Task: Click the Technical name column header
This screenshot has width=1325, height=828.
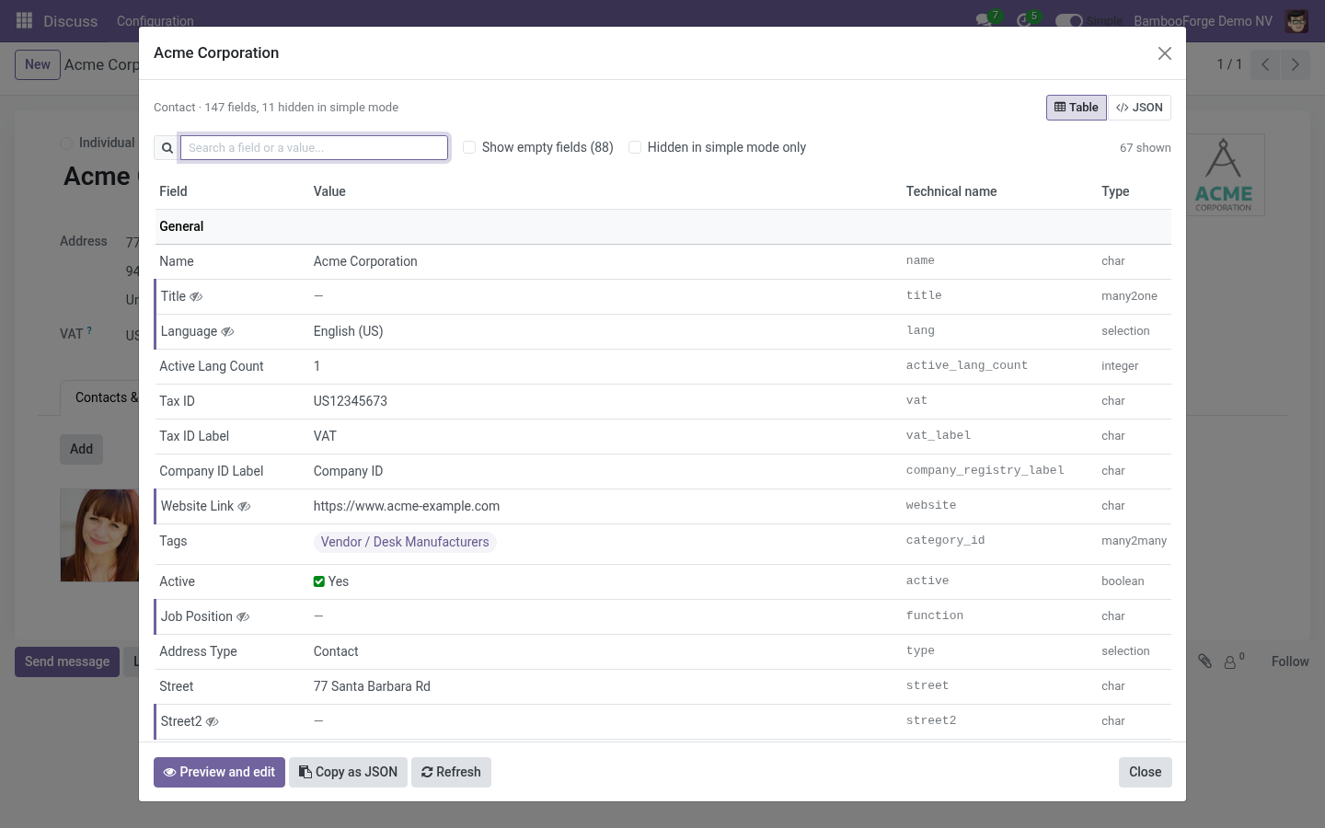Action: pos(951,191)
